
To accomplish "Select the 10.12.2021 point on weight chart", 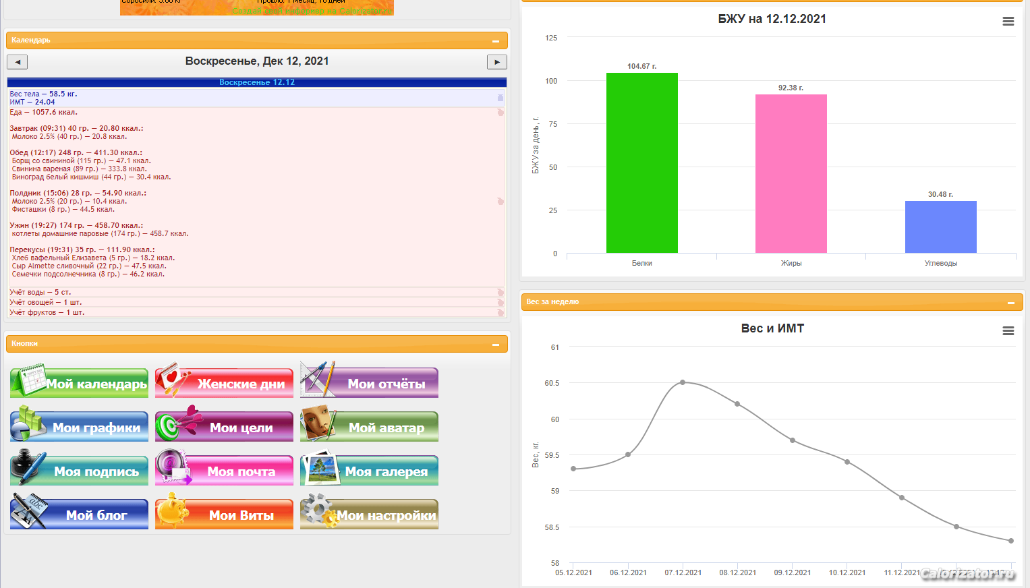I will point(847,462).
